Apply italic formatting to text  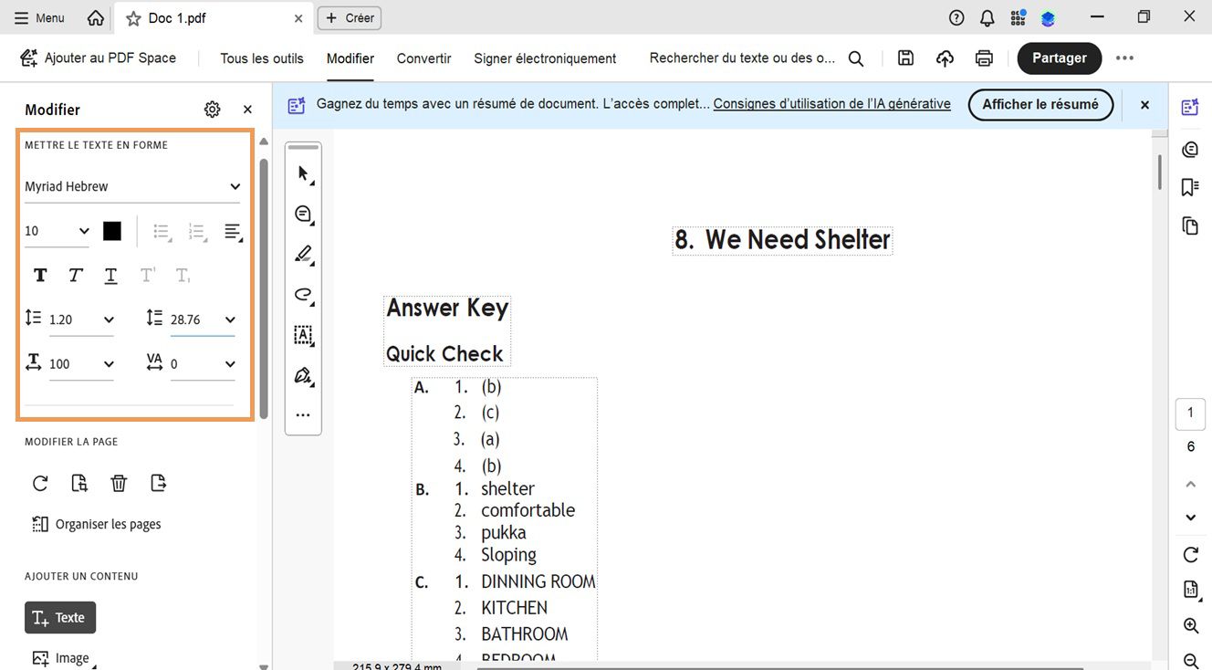74,274
